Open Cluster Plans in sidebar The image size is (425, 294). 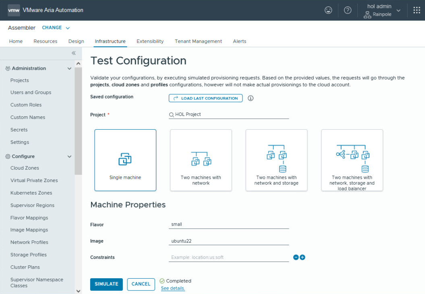click(25, 267)
